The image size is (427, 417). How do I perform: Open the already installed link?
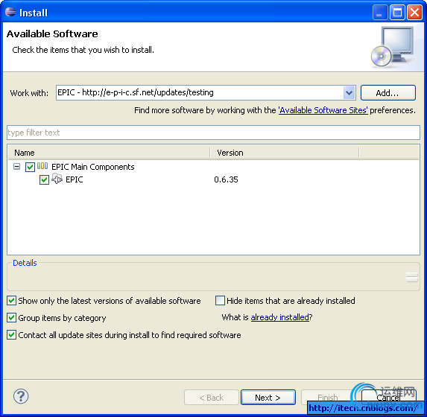click(x=279, y=317)
